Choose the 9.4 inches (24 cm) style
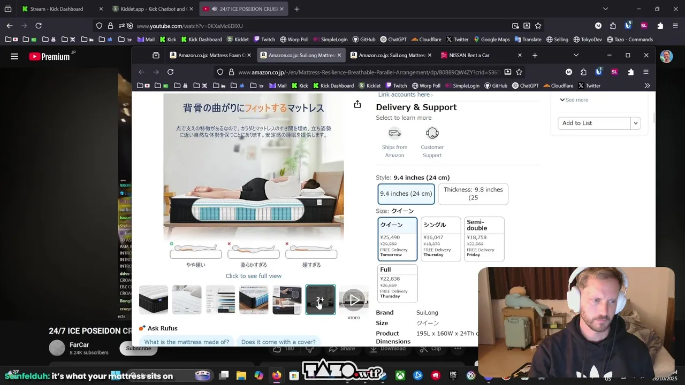 click(406, 194)
